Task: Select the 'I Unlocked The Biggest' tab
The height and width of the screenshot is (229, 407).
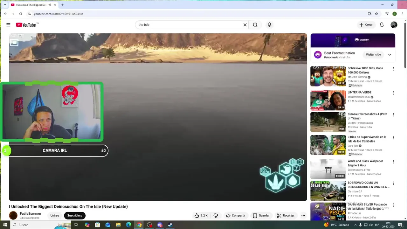Action: pos(31,5)
